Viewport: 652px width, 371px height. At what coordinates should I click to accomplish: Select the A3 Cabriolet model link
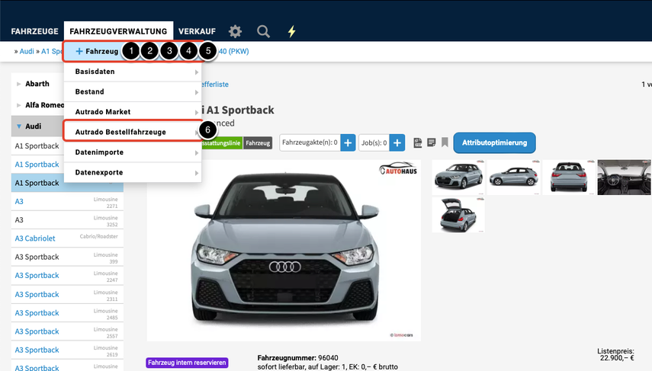pyautogui.click(x=35, y=238)
